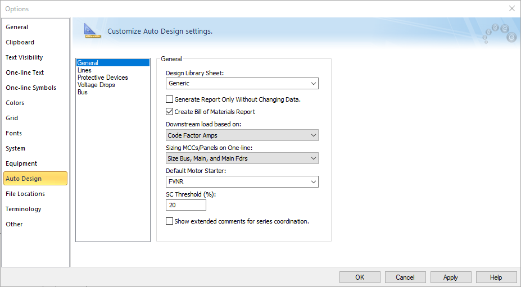Select Lines in the settings list
Viewport: 521px width, 287px height.
point(84,71)
